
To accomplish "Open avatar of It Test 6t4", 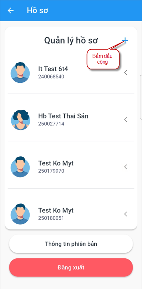I will click(20, 73).
